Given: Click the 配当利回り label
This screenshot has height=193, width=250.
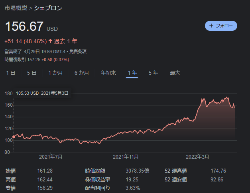Looking at the screenshot, I should pos(98,188).
